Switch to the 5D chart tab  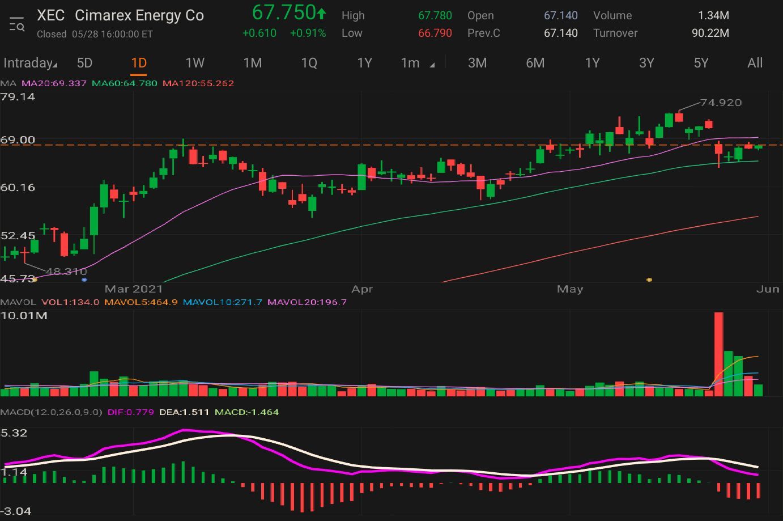coord(84,63)
